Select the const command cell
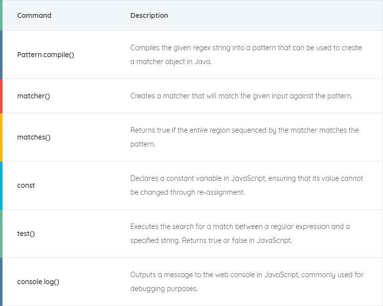This screenshot has width=383, height=306. [x=26, y=185]
